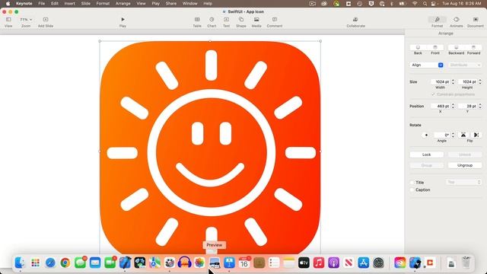
Task: Insert a Chart from the toolbar
Action: tap(212, 22)
